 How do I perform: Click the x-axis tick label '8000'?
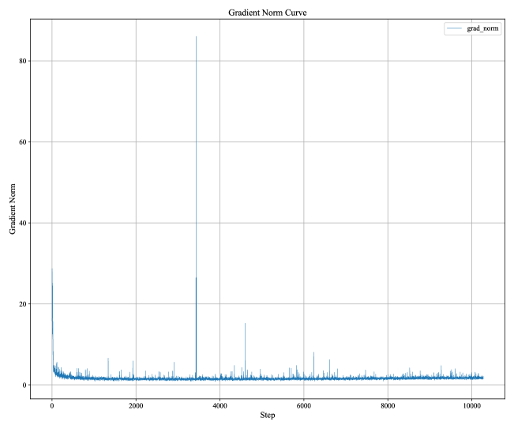point(388,406)
